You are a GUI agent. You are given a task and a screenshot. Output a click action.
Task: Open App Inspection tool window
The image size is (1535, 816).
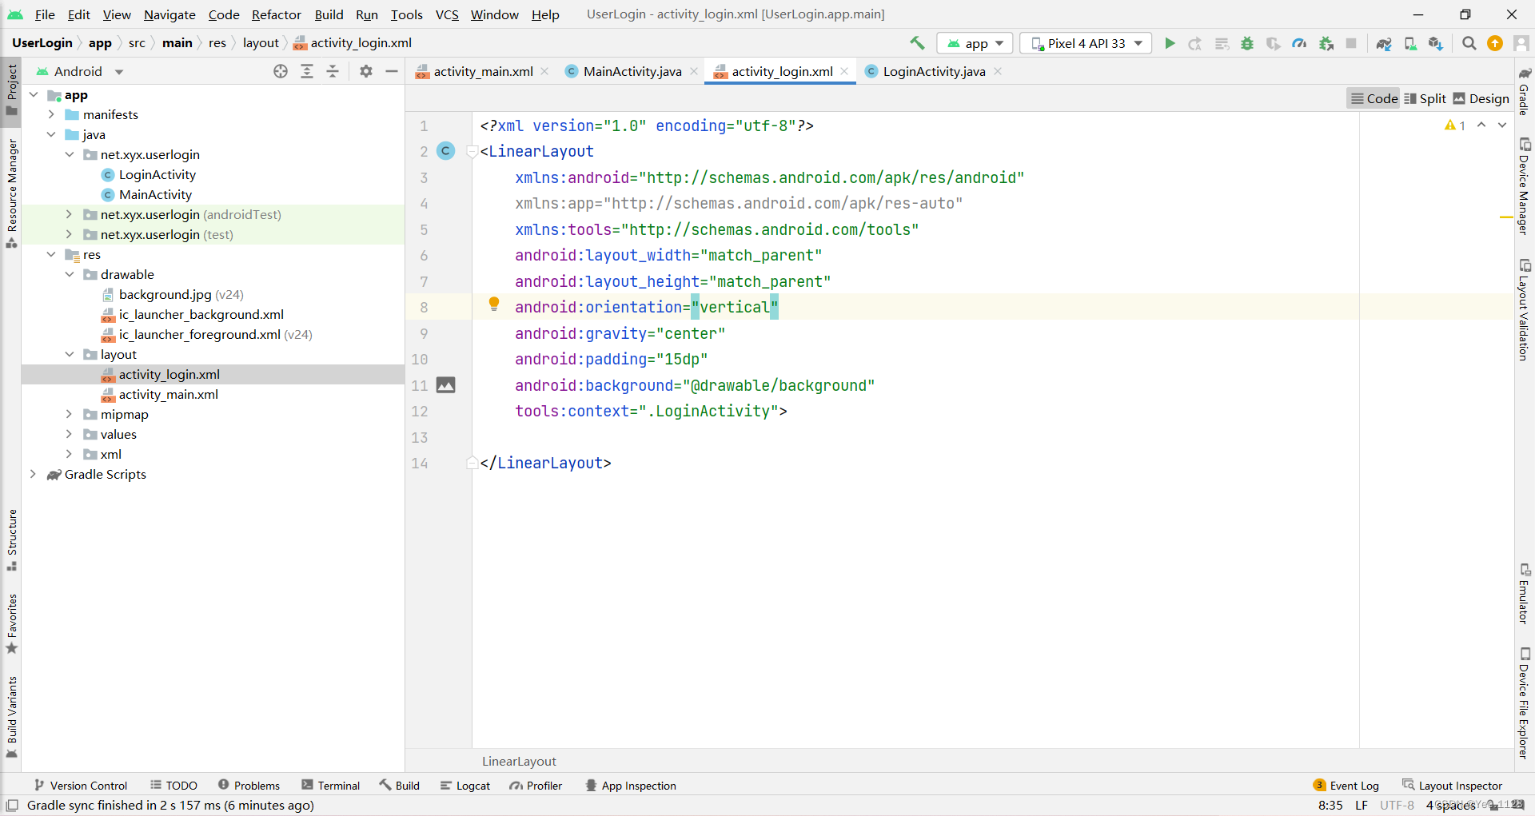click(x=630, y=786)
